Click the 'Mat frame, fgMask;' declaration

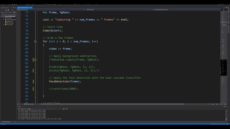(x=56, y=13)
